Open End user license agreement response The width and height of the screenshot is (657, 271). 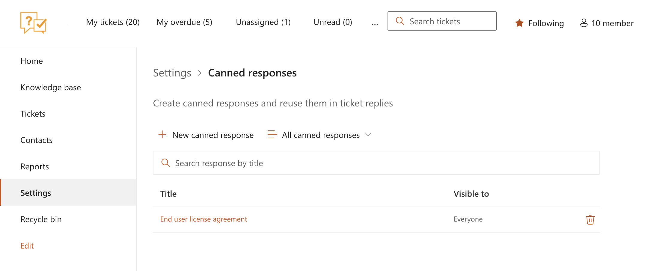click(204, 219)
